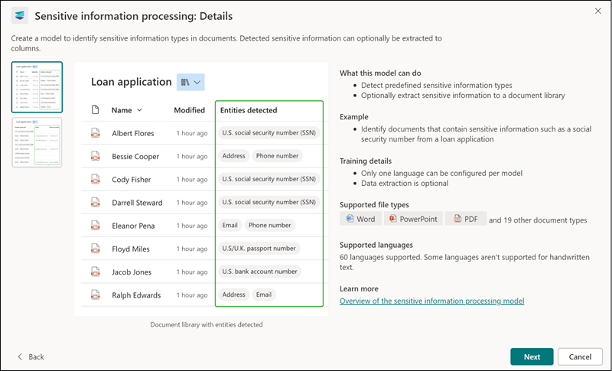612x371 pixels.
Task: Click Darrell Steward's SSN entity tag
Action: click(269, 202)
